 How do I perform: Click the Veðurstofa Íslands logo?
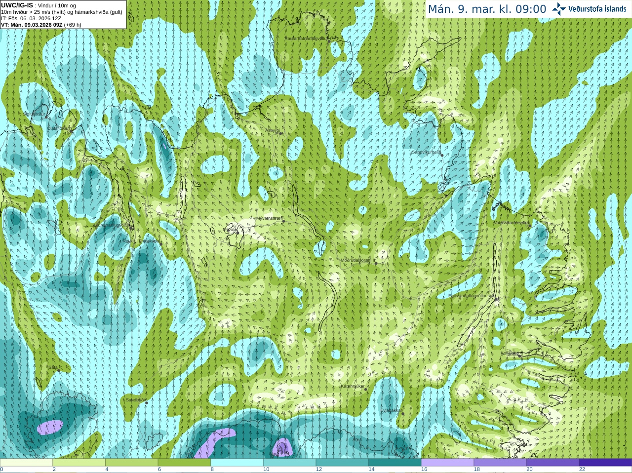click(x=589, y=9)
